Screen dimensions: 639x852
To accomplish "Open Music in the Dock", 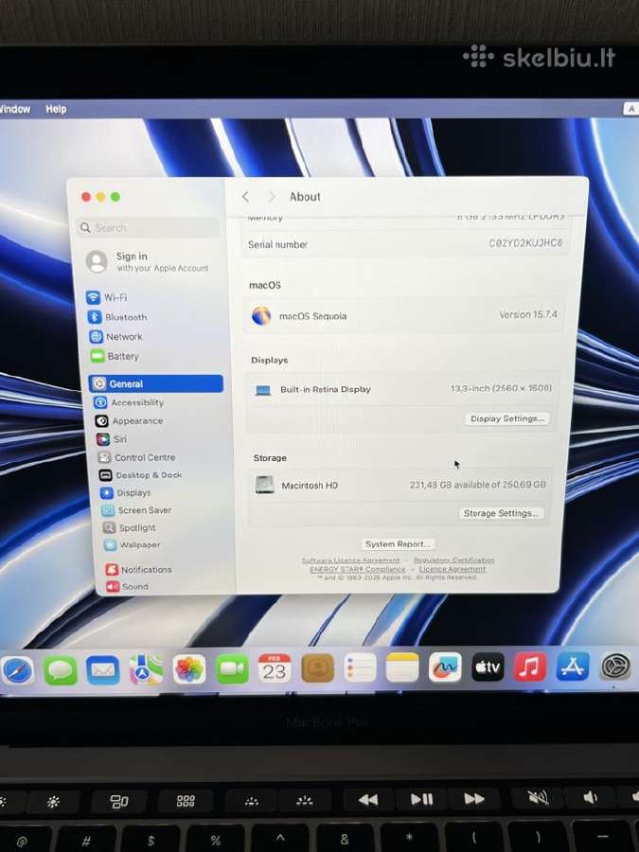I will click(530, 666).
